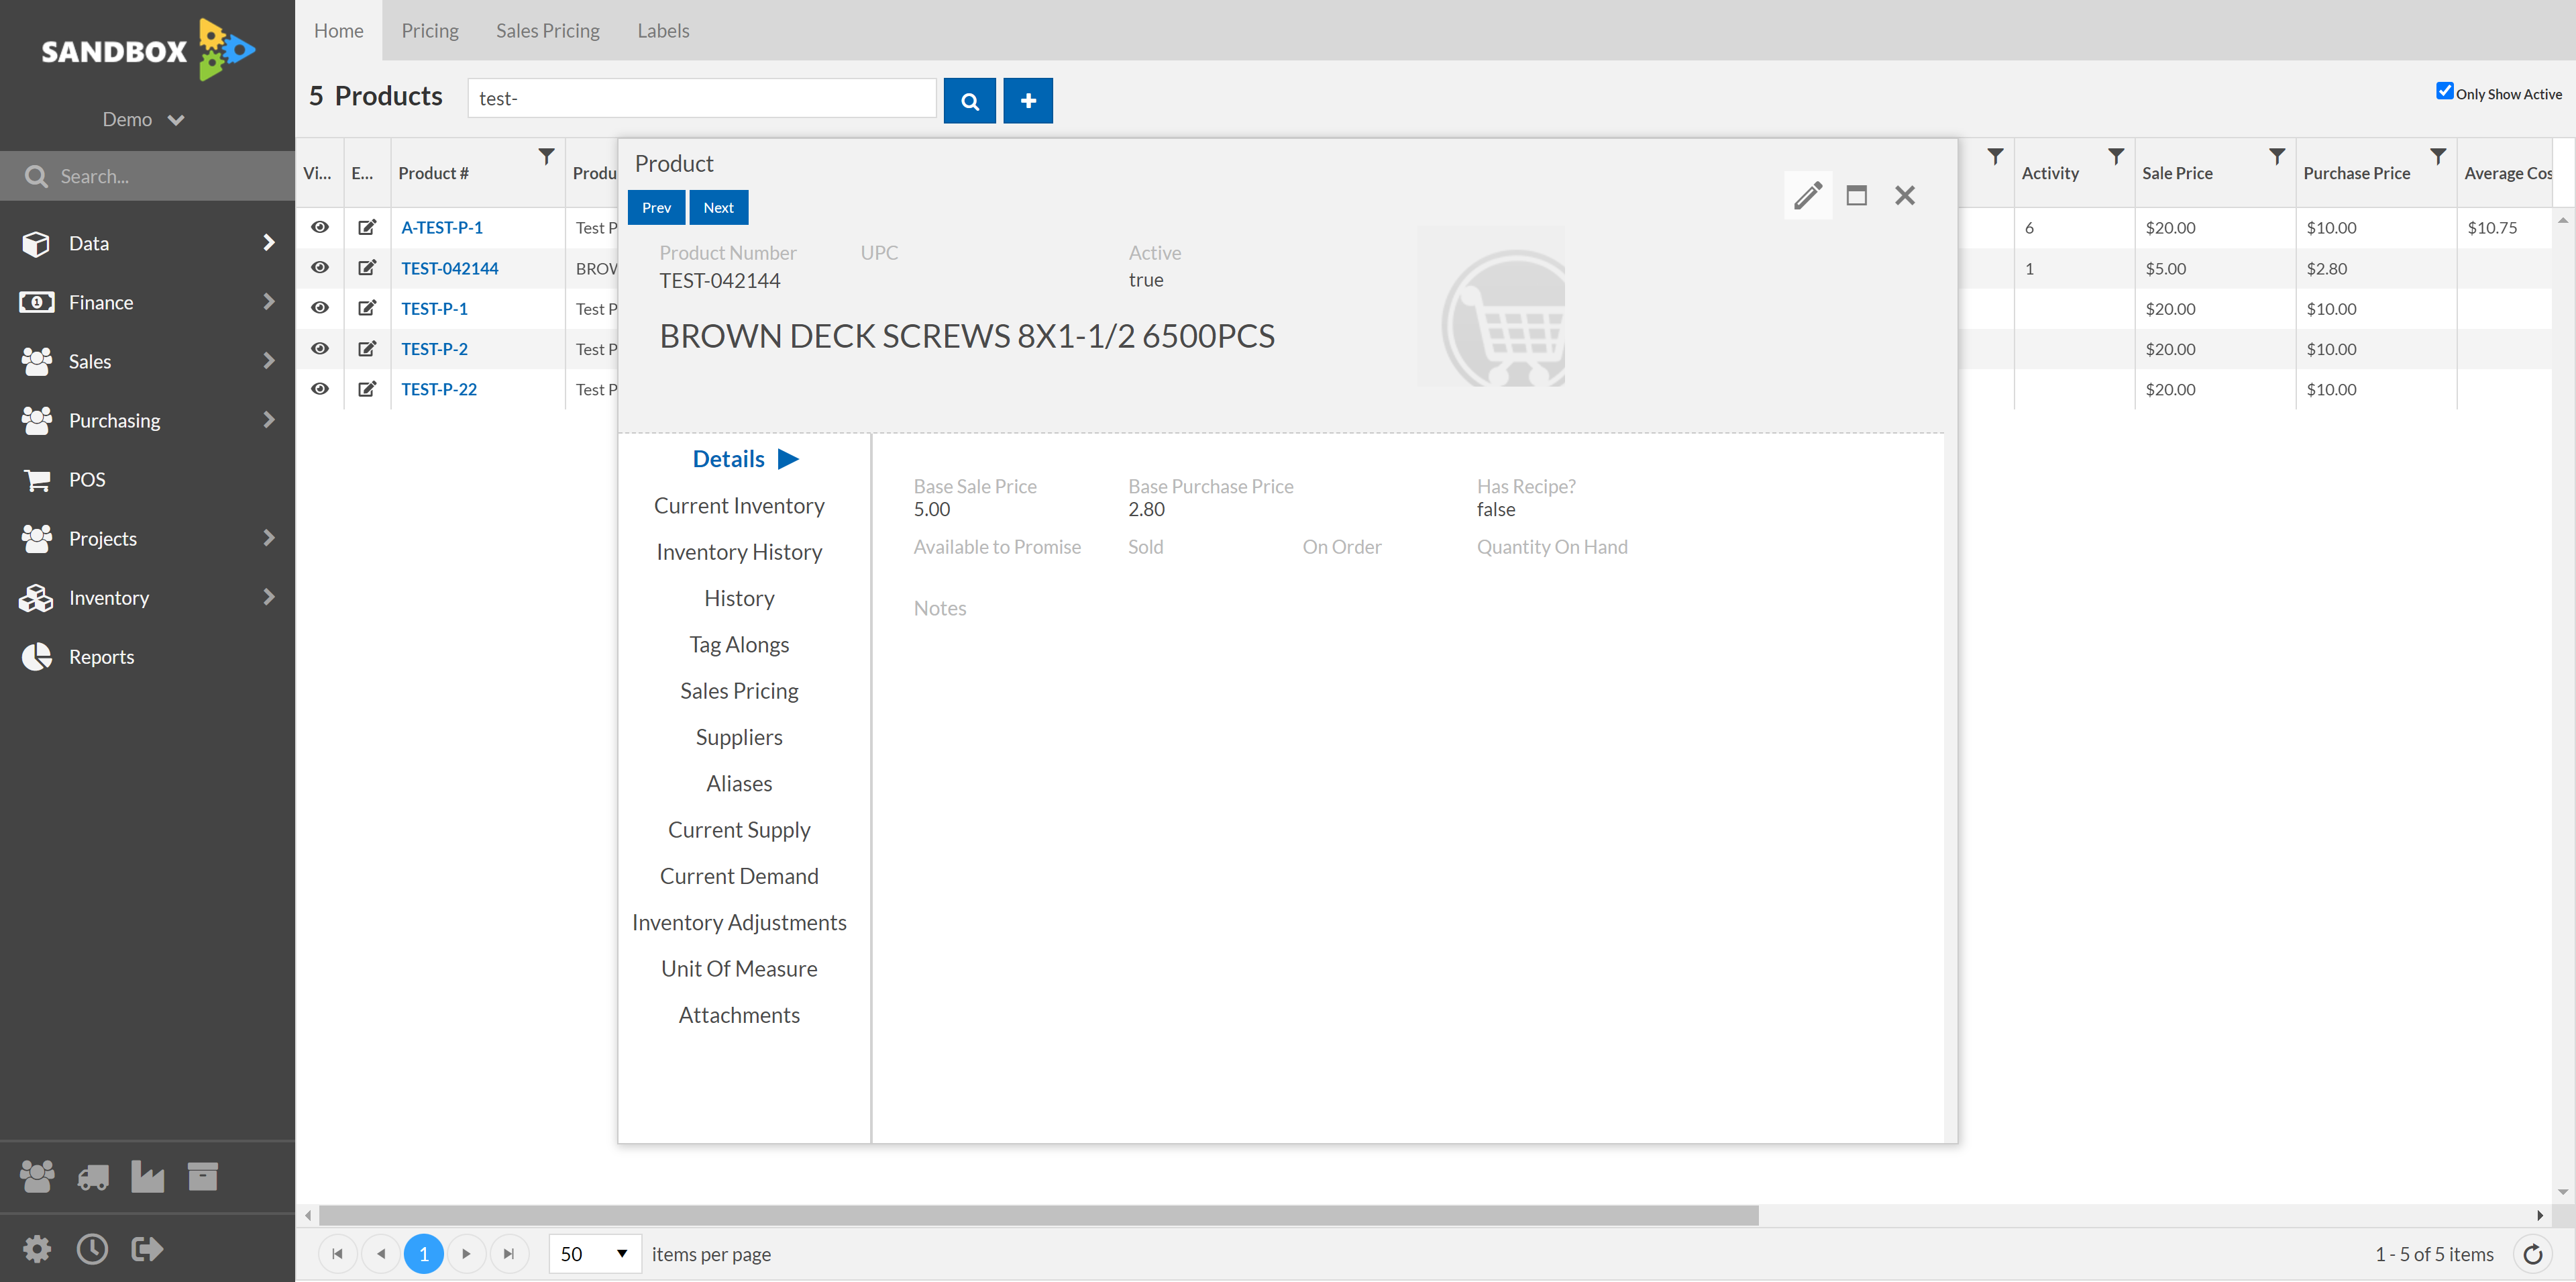The width and height of the screenshot is (2576, 1282).
Task: Open settings gear icon in sidebar footer
Action: (37, 1248)
